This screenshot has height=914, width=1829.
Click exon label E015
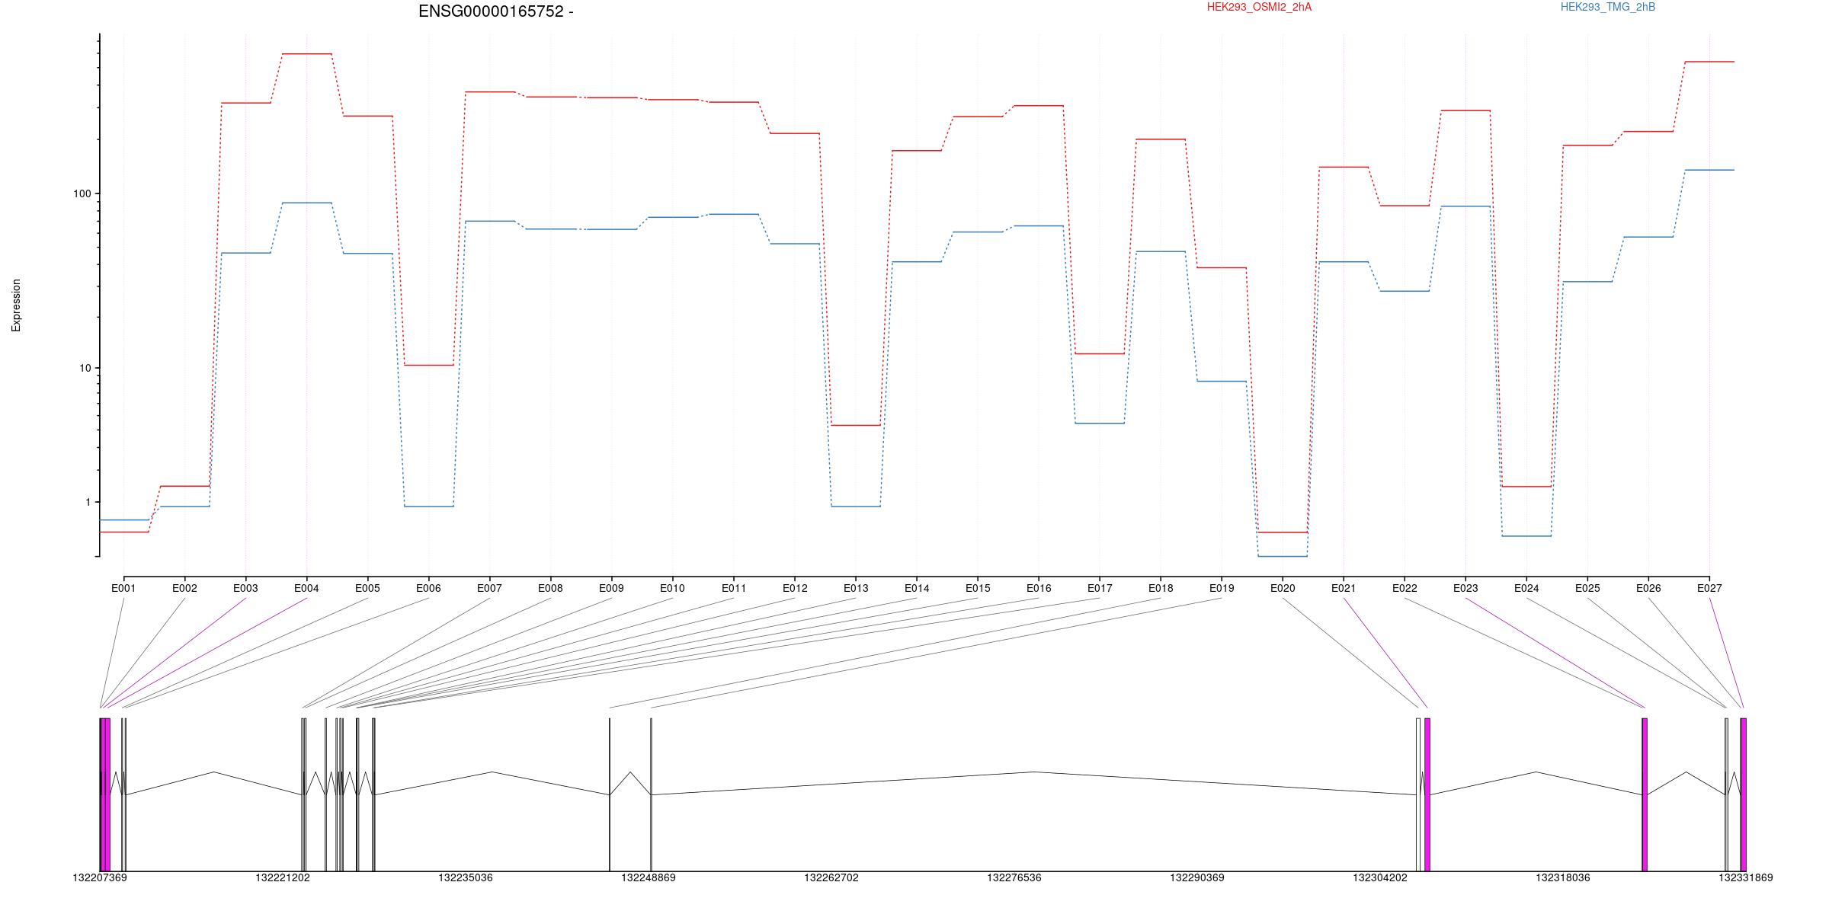[x=978, y=588]
